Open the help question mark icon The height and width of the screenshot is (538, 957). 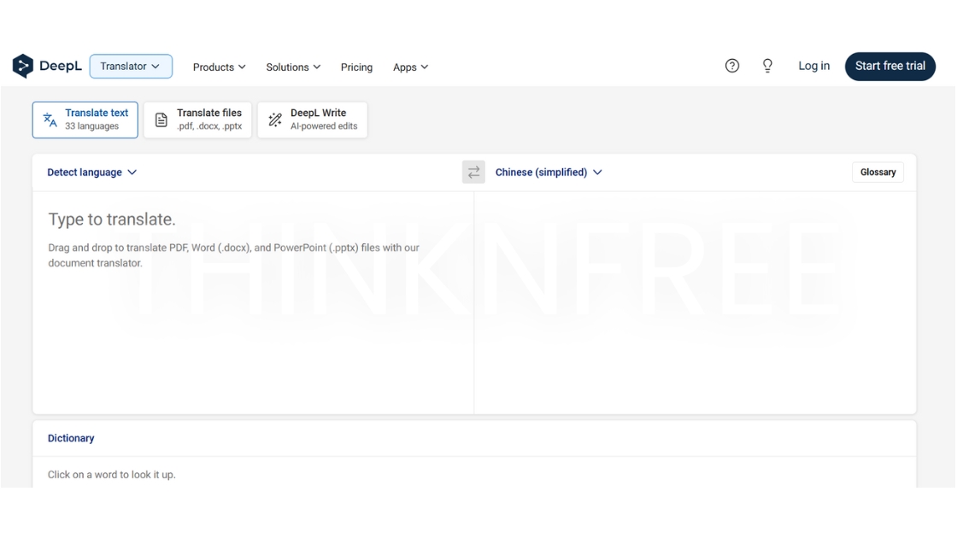[731, 66]
